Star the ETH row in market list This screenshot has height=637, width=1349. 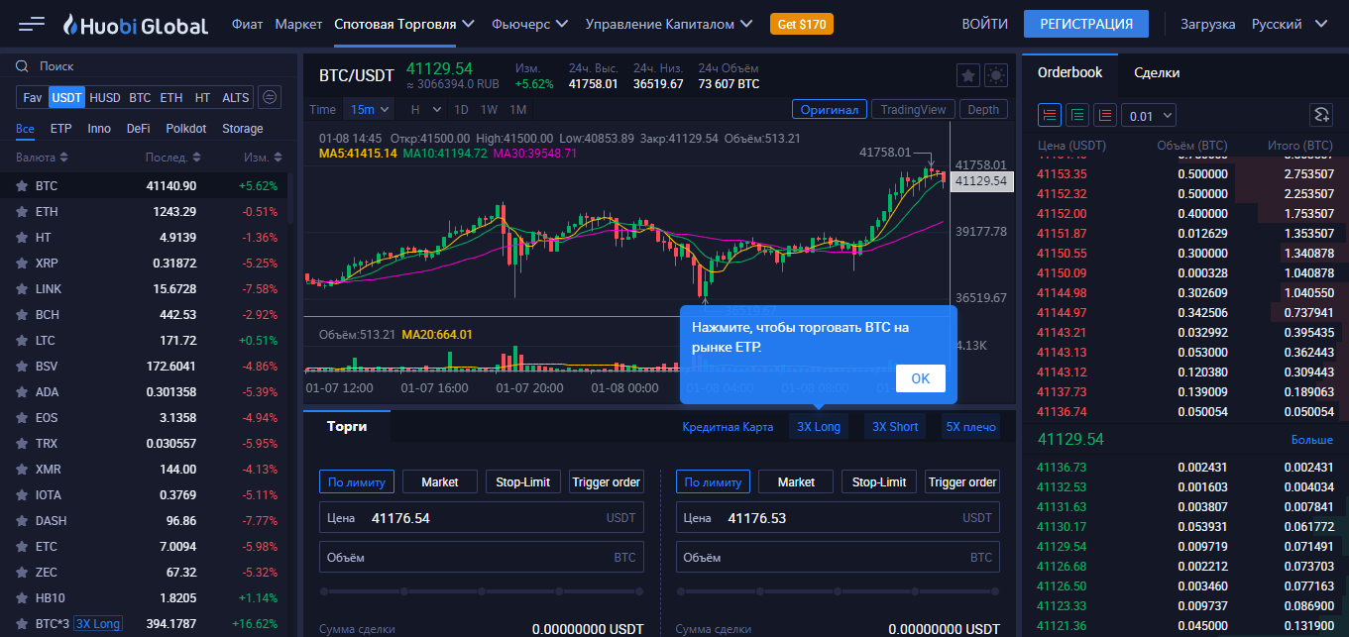[21, 211]
